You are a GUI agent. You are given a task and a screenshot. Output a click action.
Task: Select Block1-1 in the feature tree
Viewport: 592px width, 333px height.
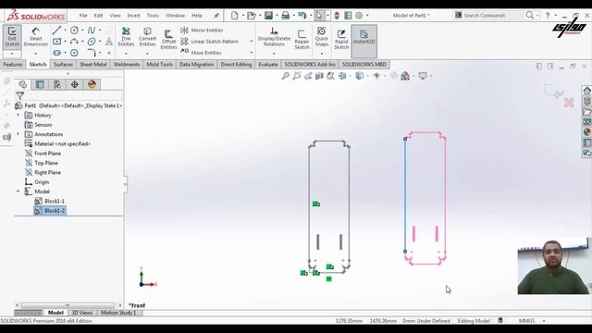(50, 201)
